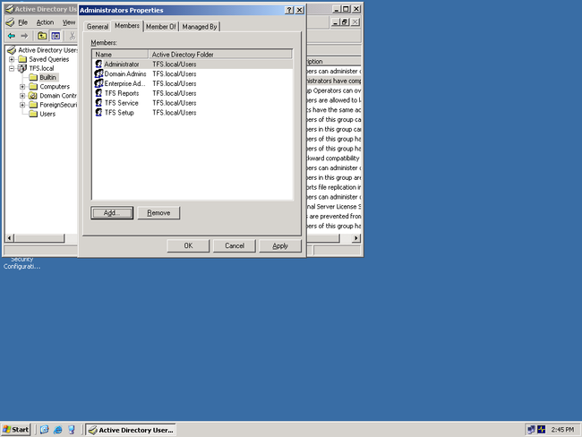582x437 pixels.
Task: Switch to the Managed By tab
Action: click(x=200, y=27)
